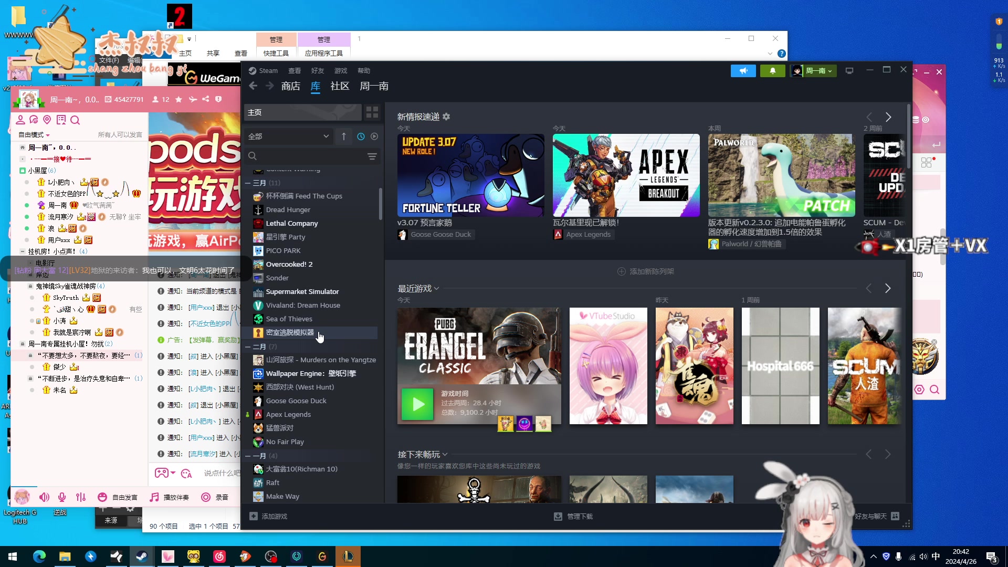Toggle library grid view icon
Viewport: 1008px width, 567px height.
point(372,112)
